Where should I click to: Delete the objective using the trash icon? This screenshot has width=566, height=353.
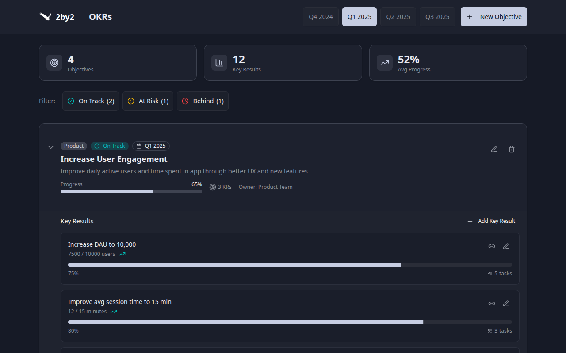click(x=512, y=149)
